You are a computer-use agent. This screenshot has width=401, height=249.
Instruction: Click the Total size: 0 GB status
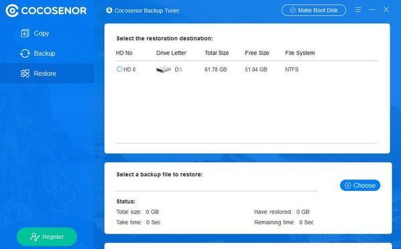point(138,212)
